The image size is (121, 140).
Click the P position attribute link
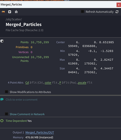60,83
